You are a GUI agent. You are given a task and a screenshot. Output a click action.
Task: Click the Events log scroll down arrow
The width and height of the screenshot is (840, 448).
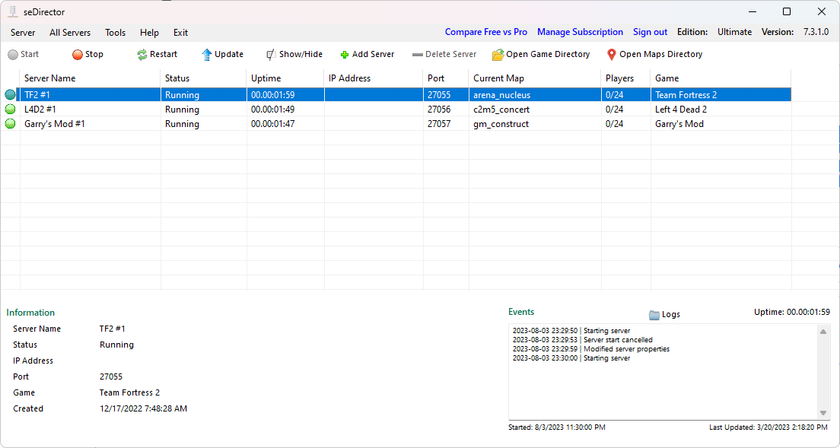coord(823,412)
